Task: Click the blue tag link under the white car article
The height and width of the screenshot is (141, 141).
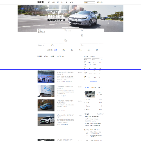Action: [65, 125]
